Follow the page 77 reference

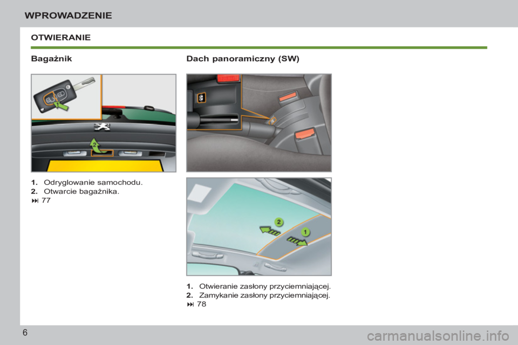click(46, 201)
